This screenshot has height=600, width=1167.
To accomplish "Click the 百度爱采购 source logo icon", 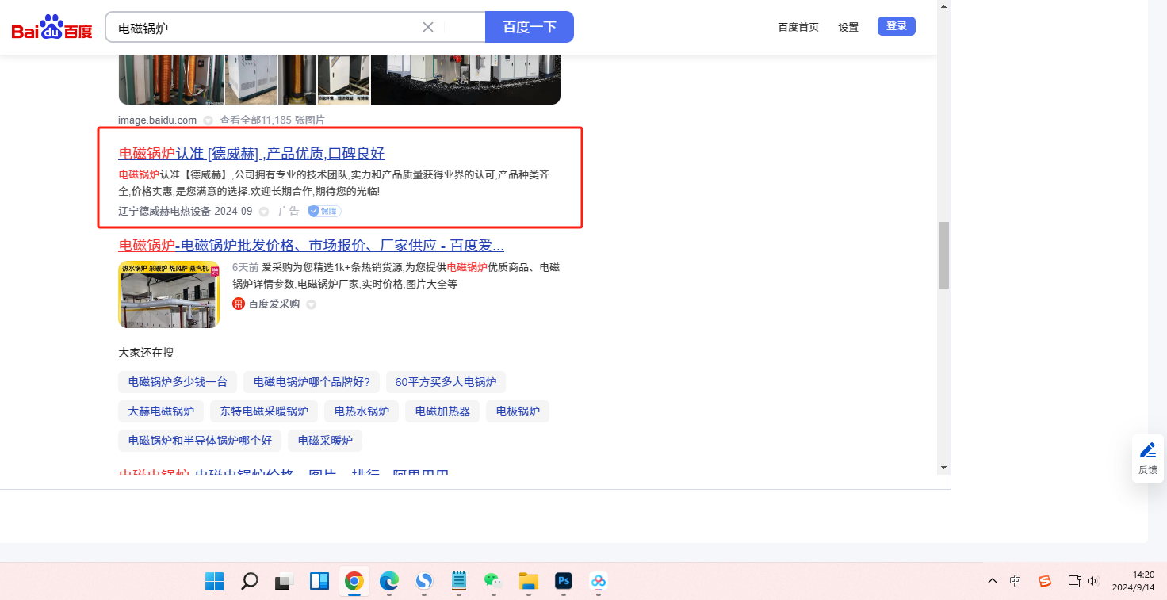I will click(239, 304).
